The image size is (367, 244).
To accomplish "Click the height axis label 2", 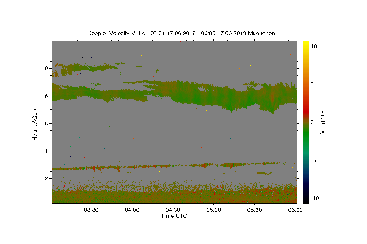I will point(46,178).
